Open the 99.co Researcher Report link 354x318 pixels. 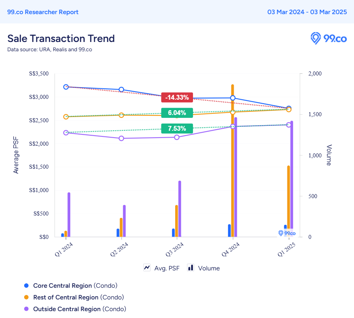click(x=42, y=12)
